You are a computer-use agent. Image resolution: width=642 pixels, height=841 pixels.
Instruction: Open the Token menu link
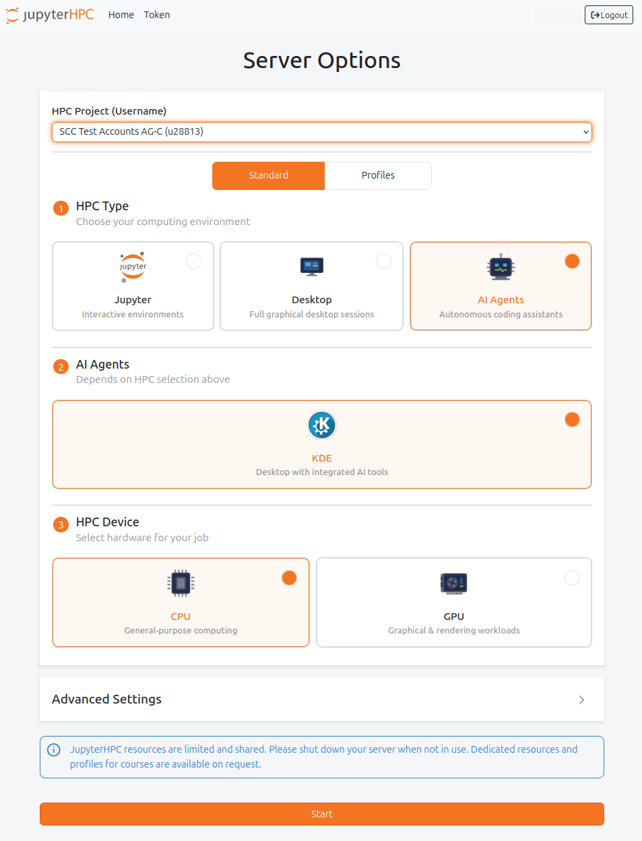157,15
